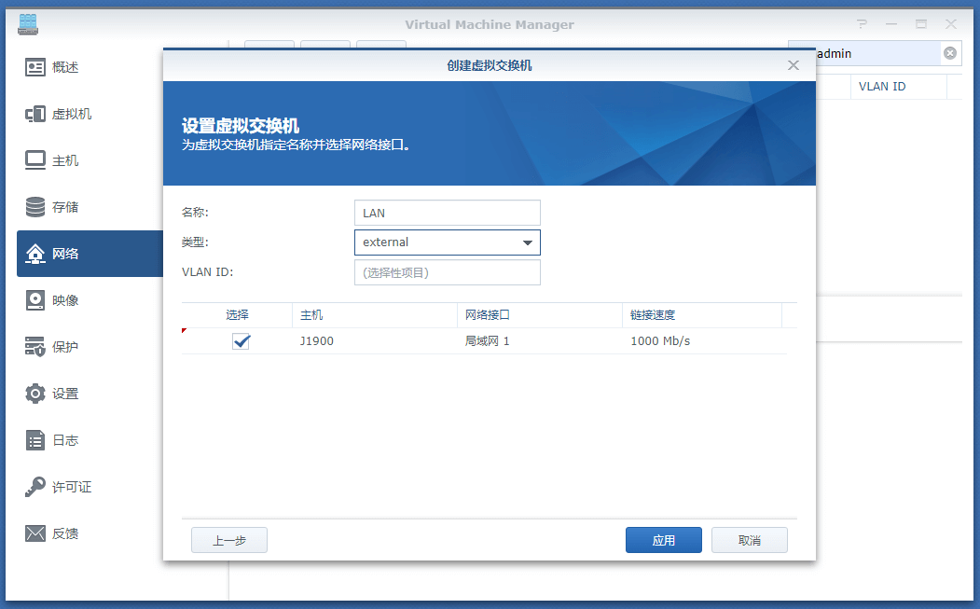The width and height of the screenshot is (980, 609).
Task: Select the 网络 network icon
Action: [x=35, y=254]
